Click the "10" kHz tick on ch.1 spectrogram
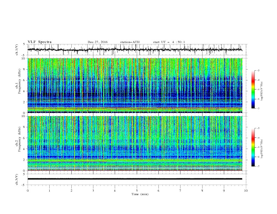 point(24,58)
